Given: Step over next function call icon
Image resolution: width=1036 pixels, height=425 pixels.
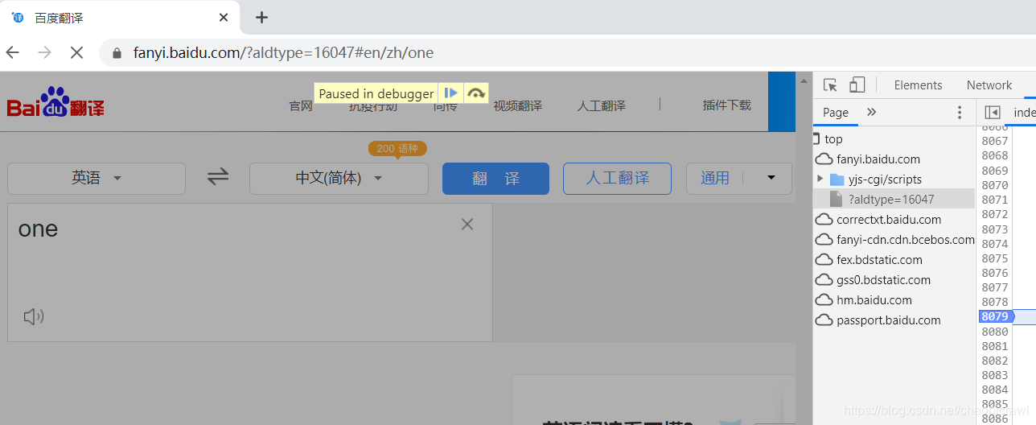Looking at the screenshot, I should coord(476,93).
